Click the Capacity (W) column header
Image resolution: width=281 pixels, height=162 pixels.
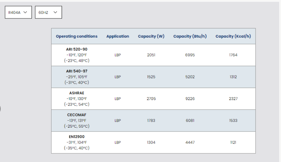click(151, 36)
